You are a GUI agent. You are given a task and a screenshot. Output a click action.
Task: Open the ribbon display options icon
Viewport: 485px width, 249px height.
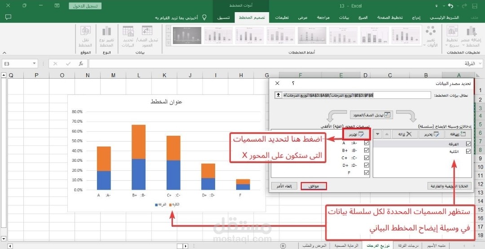(x=57, y=5)
